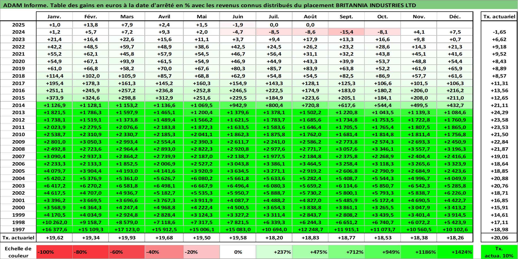This screenshot has width=518, height=259.
Task: Select cell +3 914,5 for December 1999
Action: tap(455, 215)
